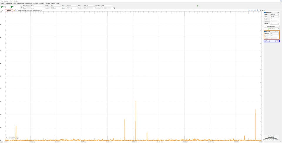The height and width of the screenshot is (143, 282).
Task: Open the File menu
Action: click(2, 1)
